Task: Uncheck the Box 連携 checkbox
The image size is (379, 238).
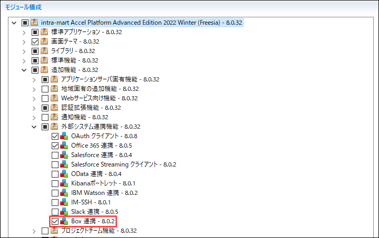Action: [55, 221]
